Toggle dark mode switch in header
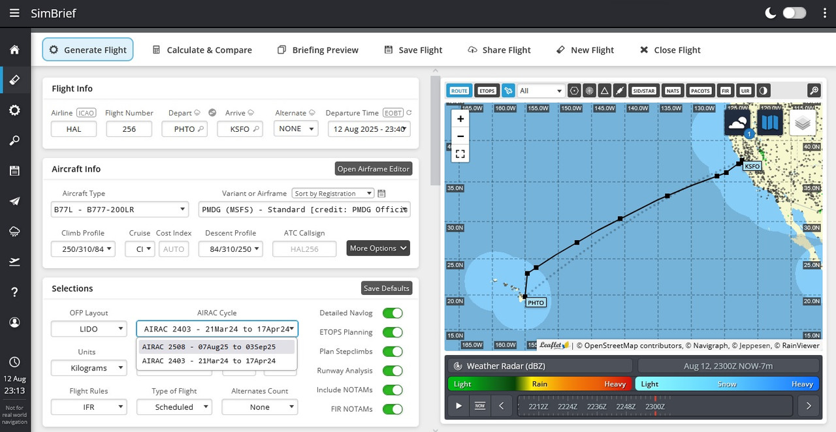 (x=794, y=13)
